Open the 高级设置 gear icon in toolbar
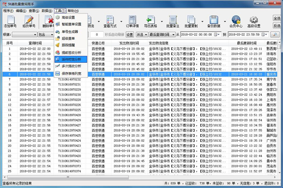 coord(254,19)
